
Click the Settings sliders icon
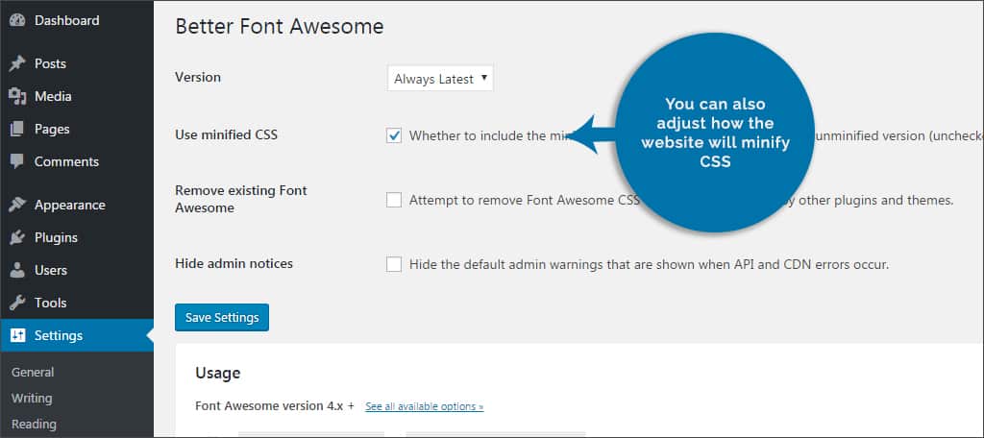(x=17, y=335)
